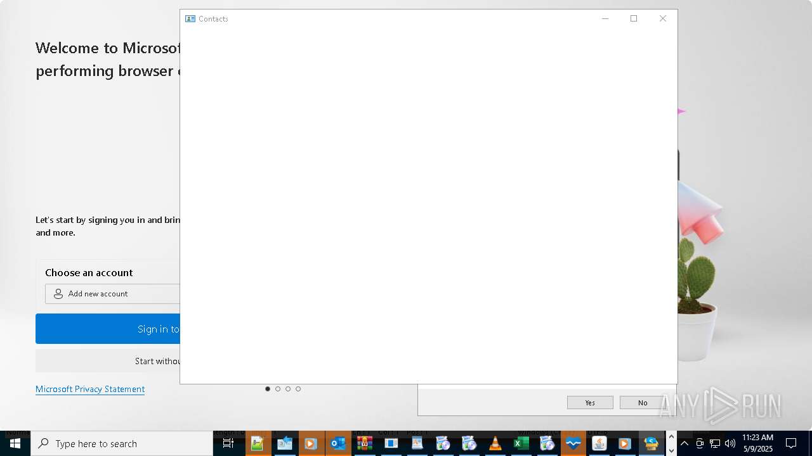812x456 pixels.
Task: Open Outlook from the taskbar
Action: [x=338, y=443]
